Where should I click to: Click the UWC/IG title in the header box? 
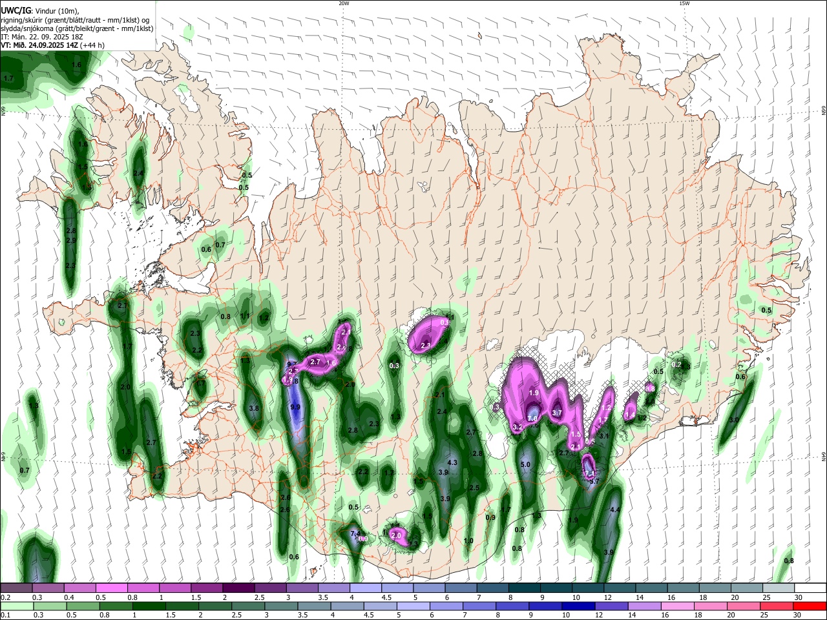(x=16, y=10)
